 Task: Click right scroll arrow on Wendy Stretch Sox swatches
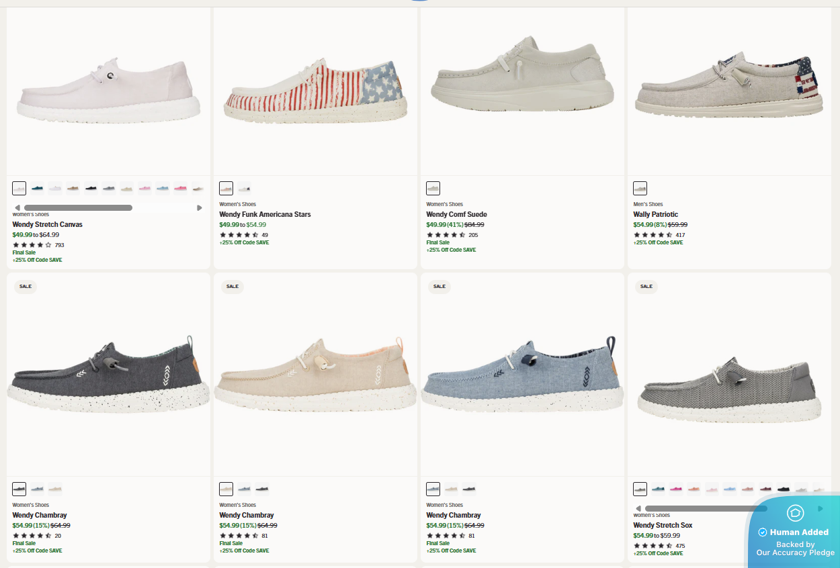pos(821,508)
